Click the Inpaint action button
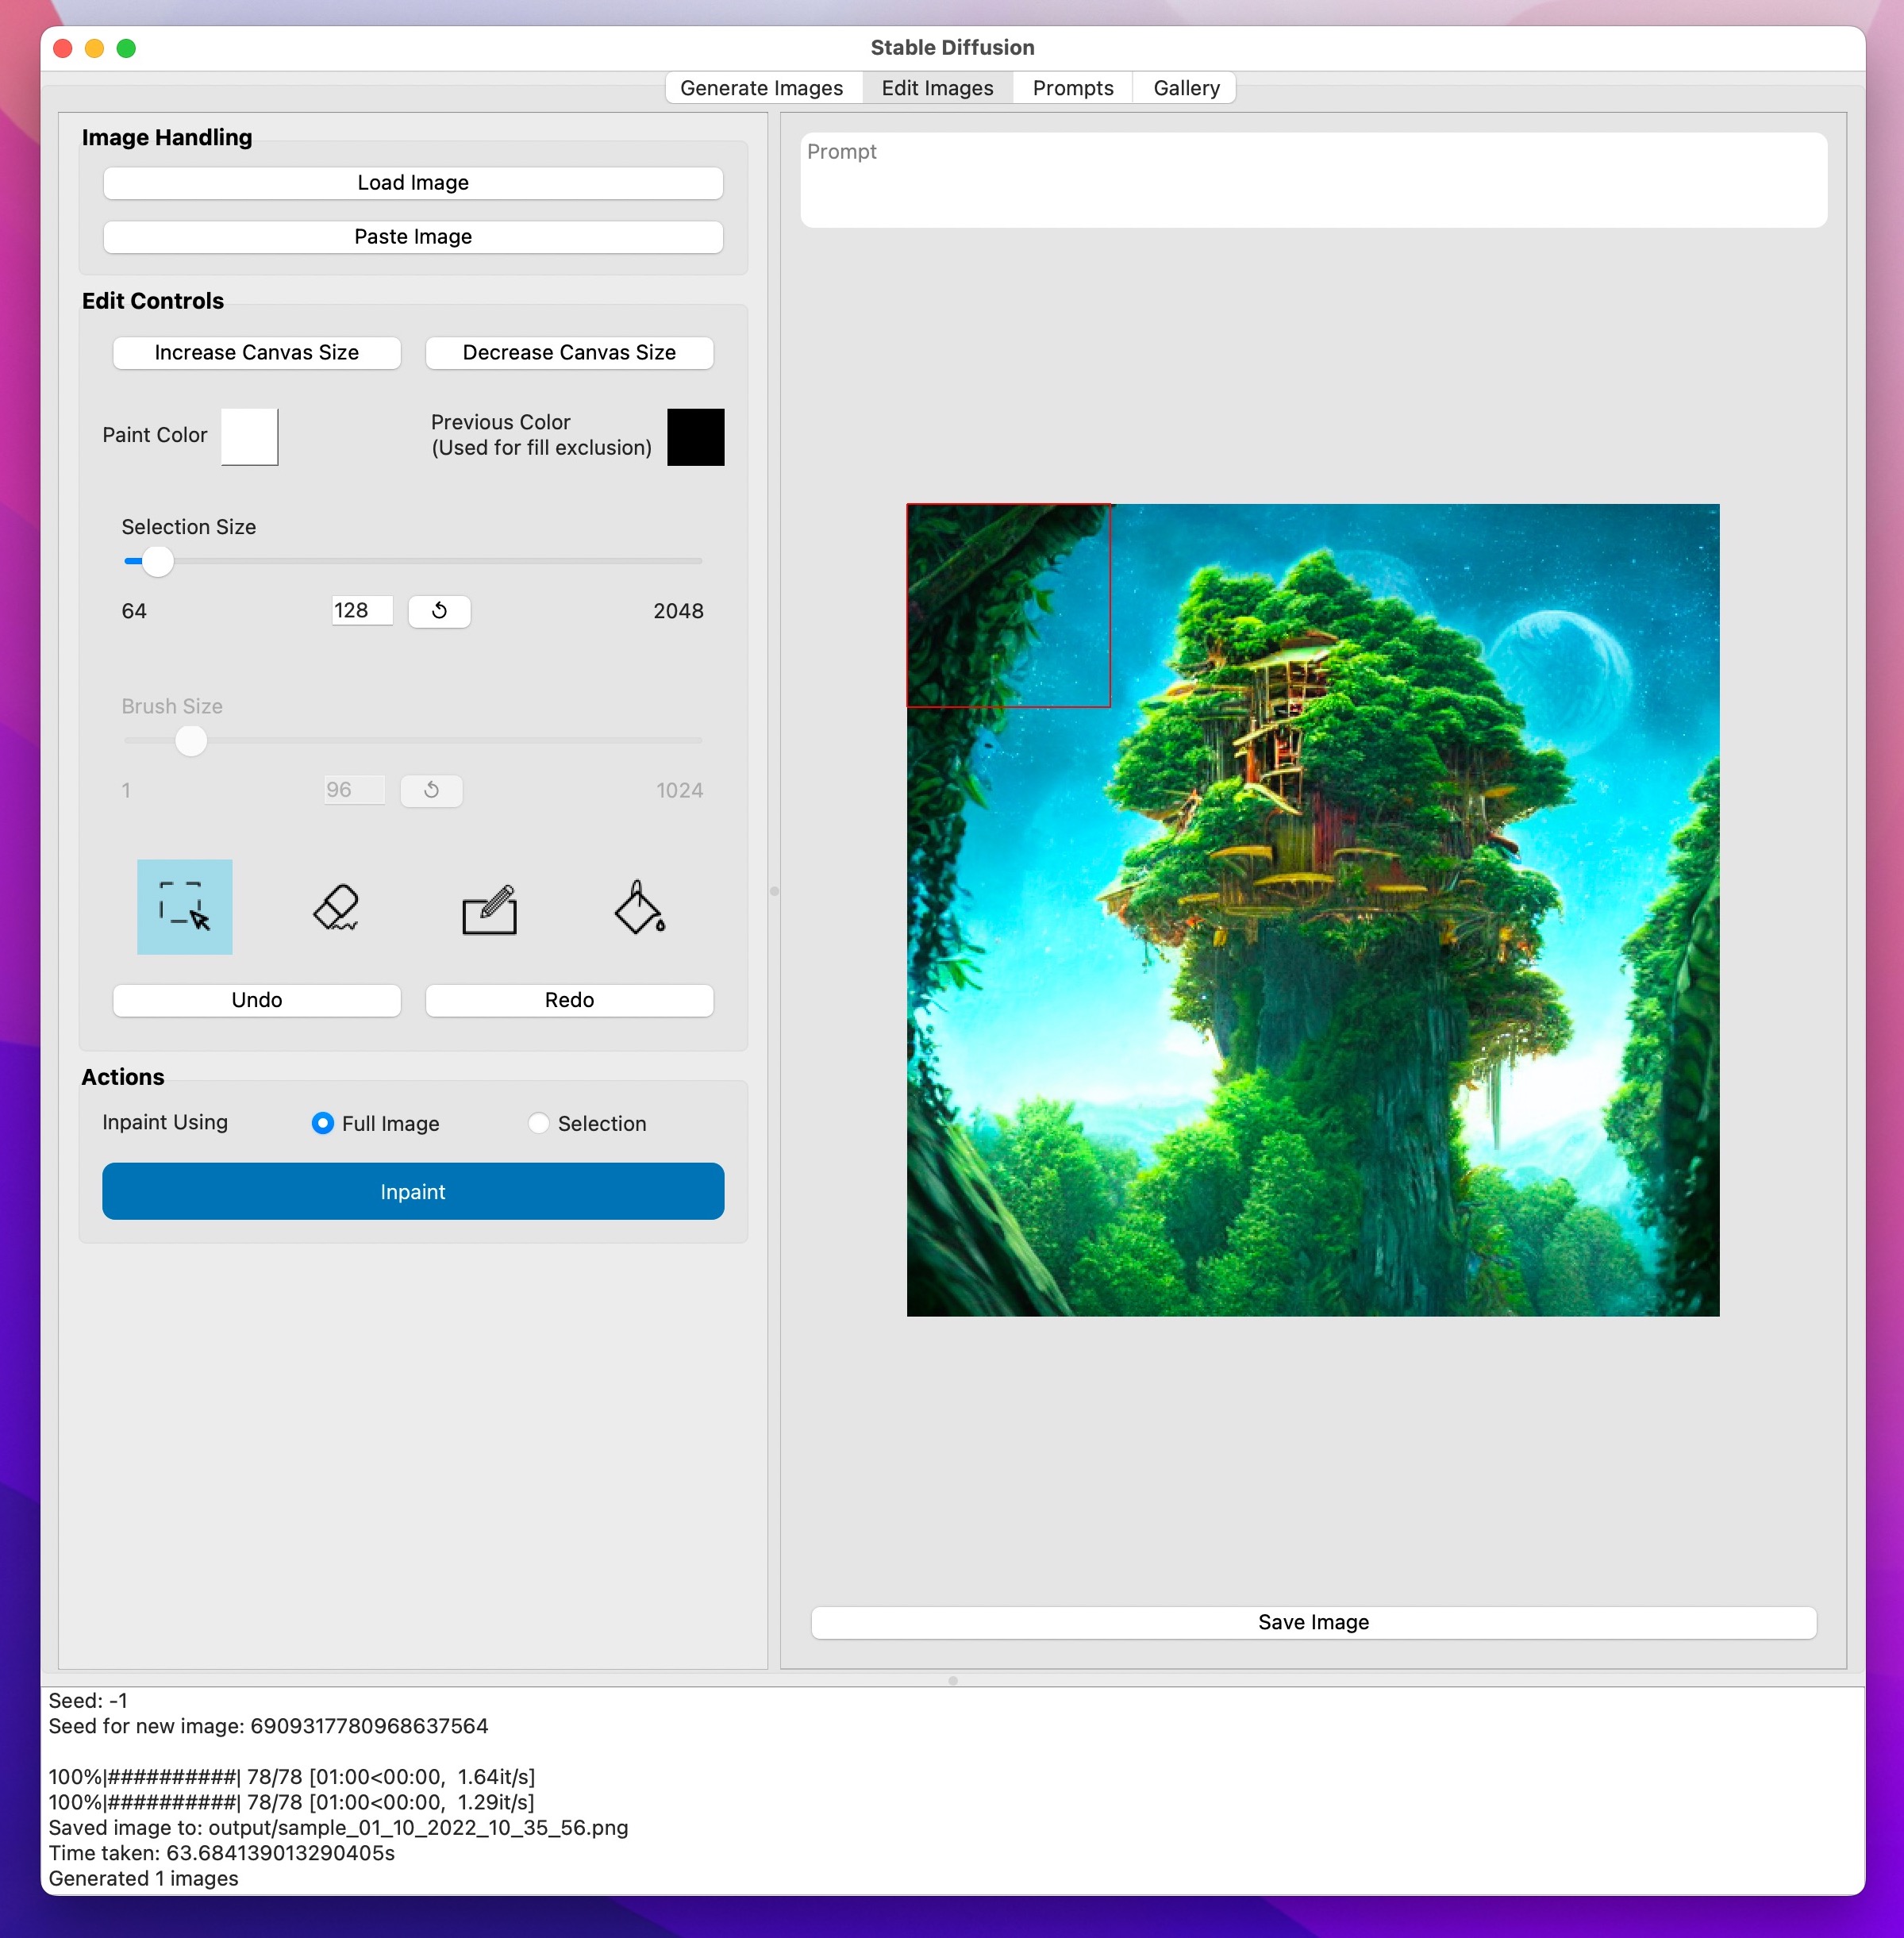Image resolution: width=1904 pixels, height=1938 pixels. 413,1192
